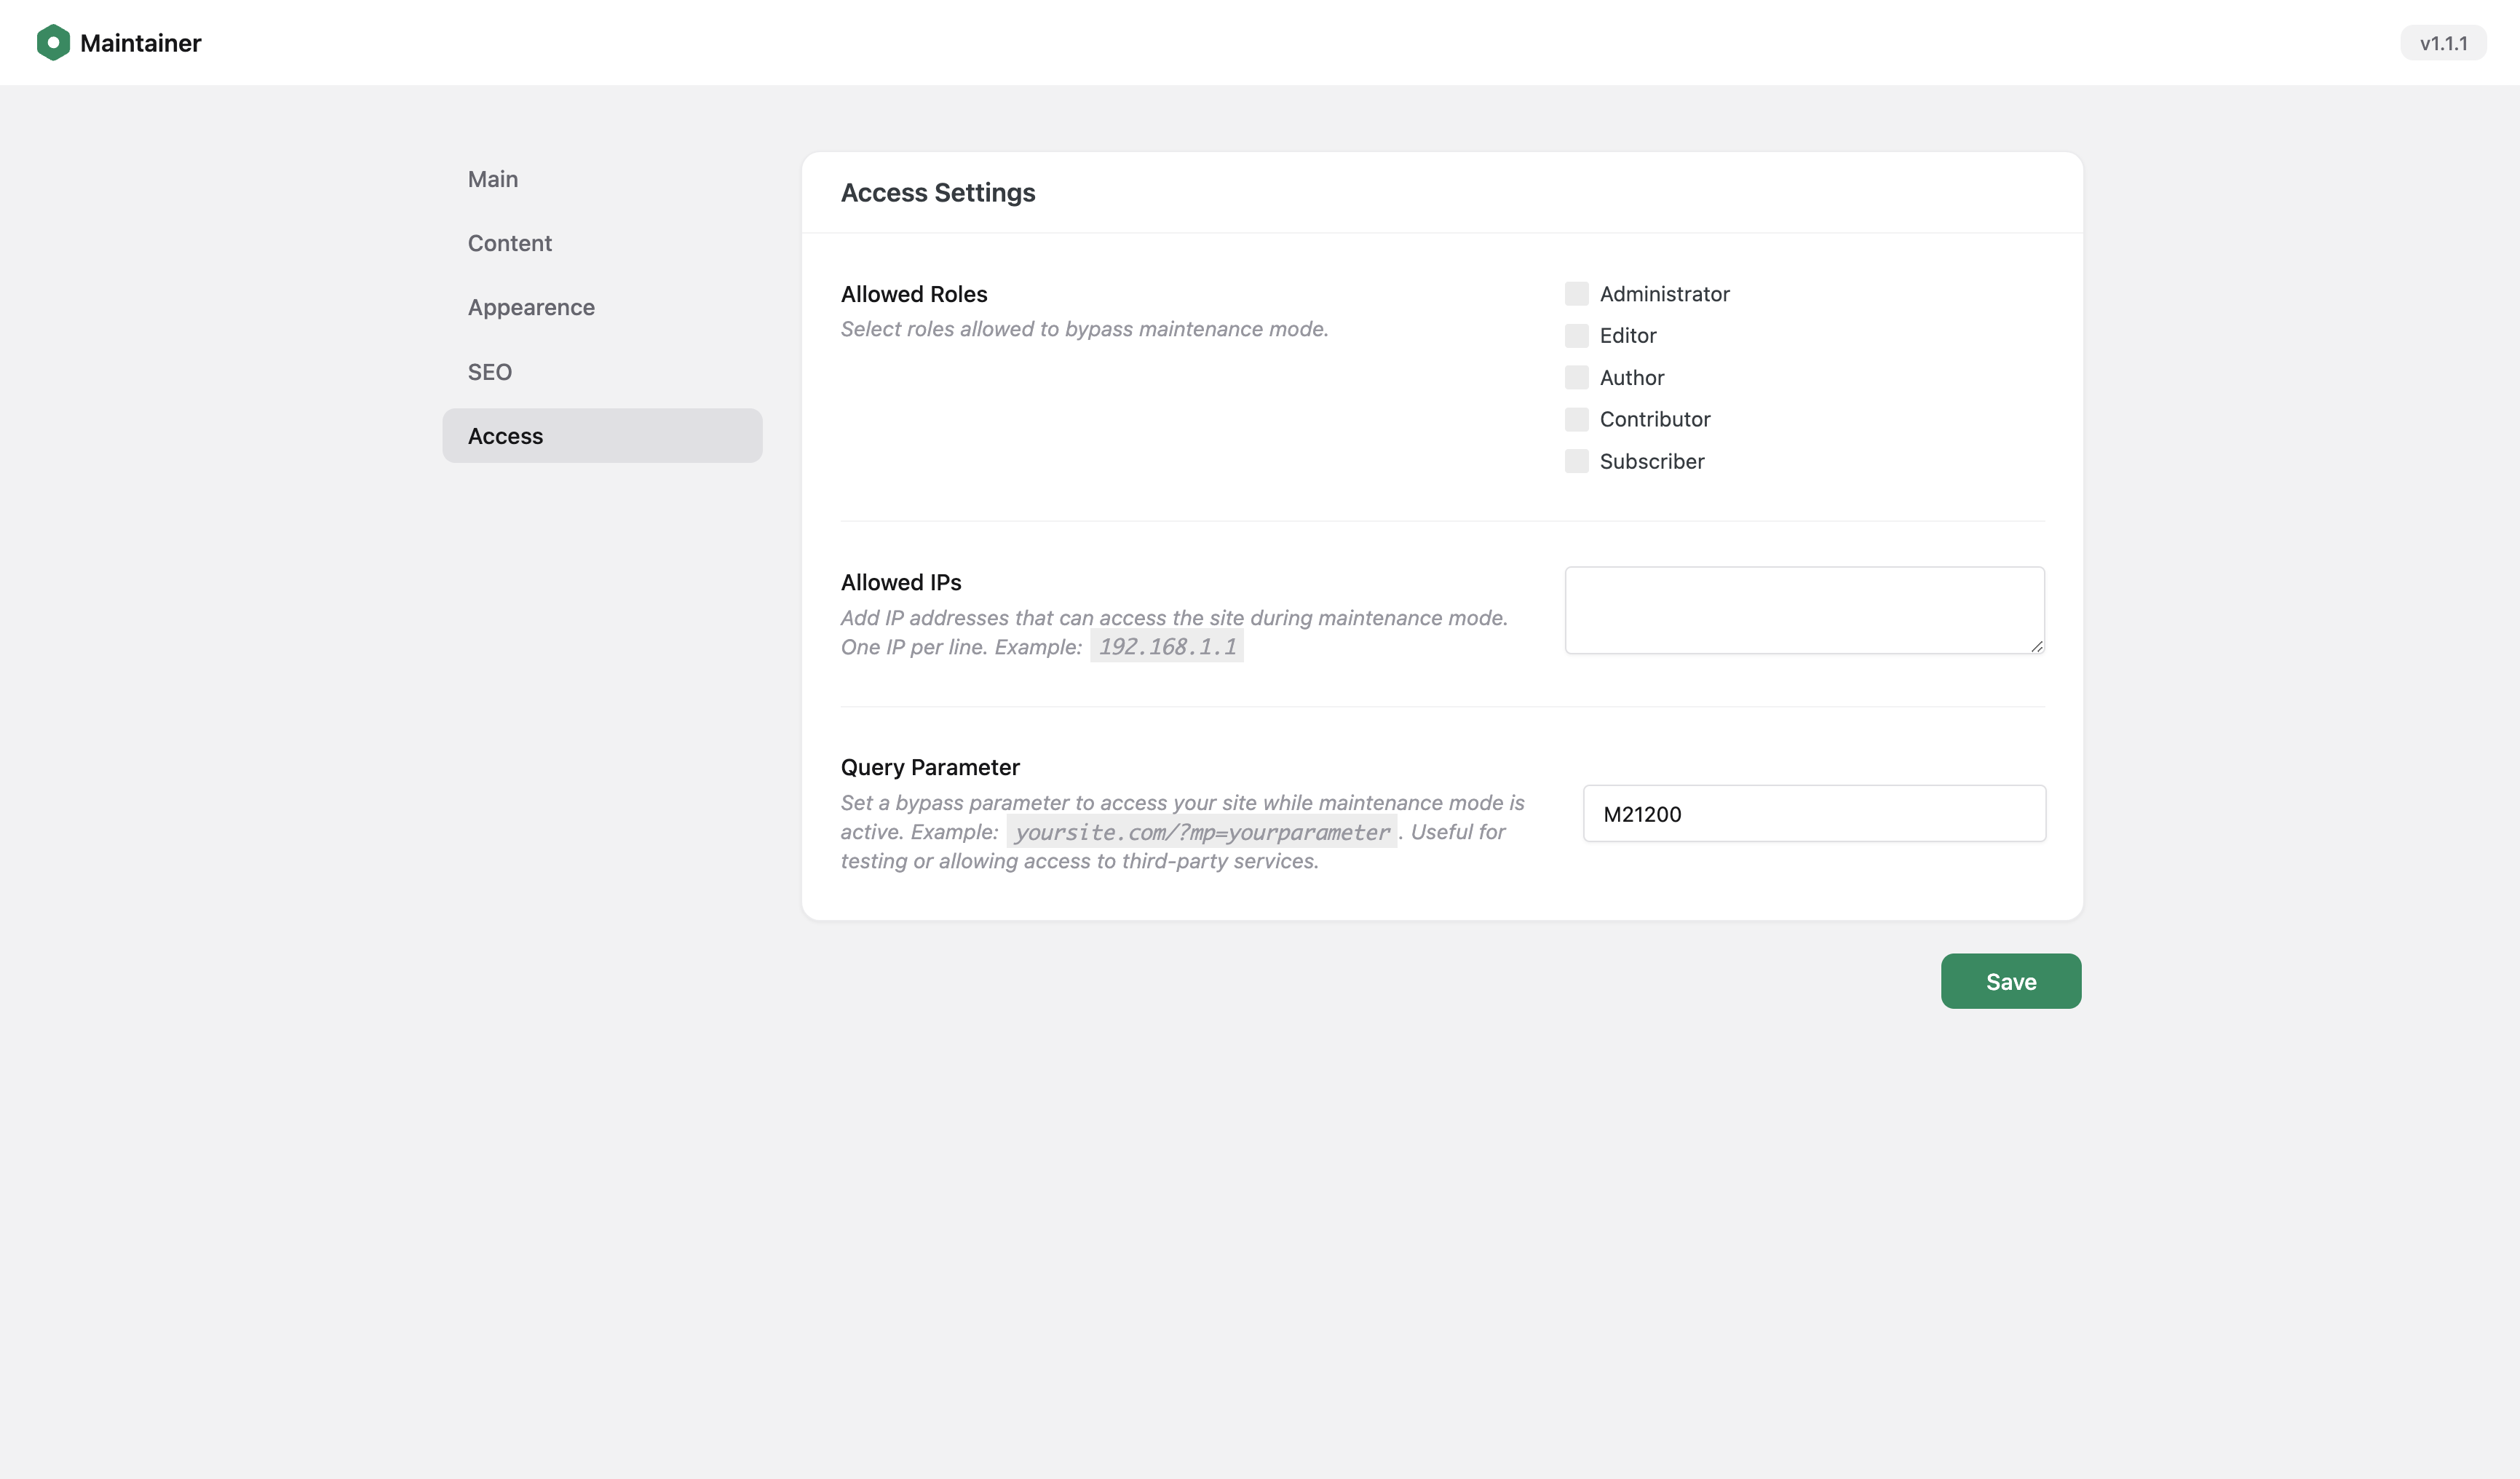The width and height of the screenshot is (2520, 1479).
Task: Enable the Subscriber role checkbox
Action: click(1576, 461)
